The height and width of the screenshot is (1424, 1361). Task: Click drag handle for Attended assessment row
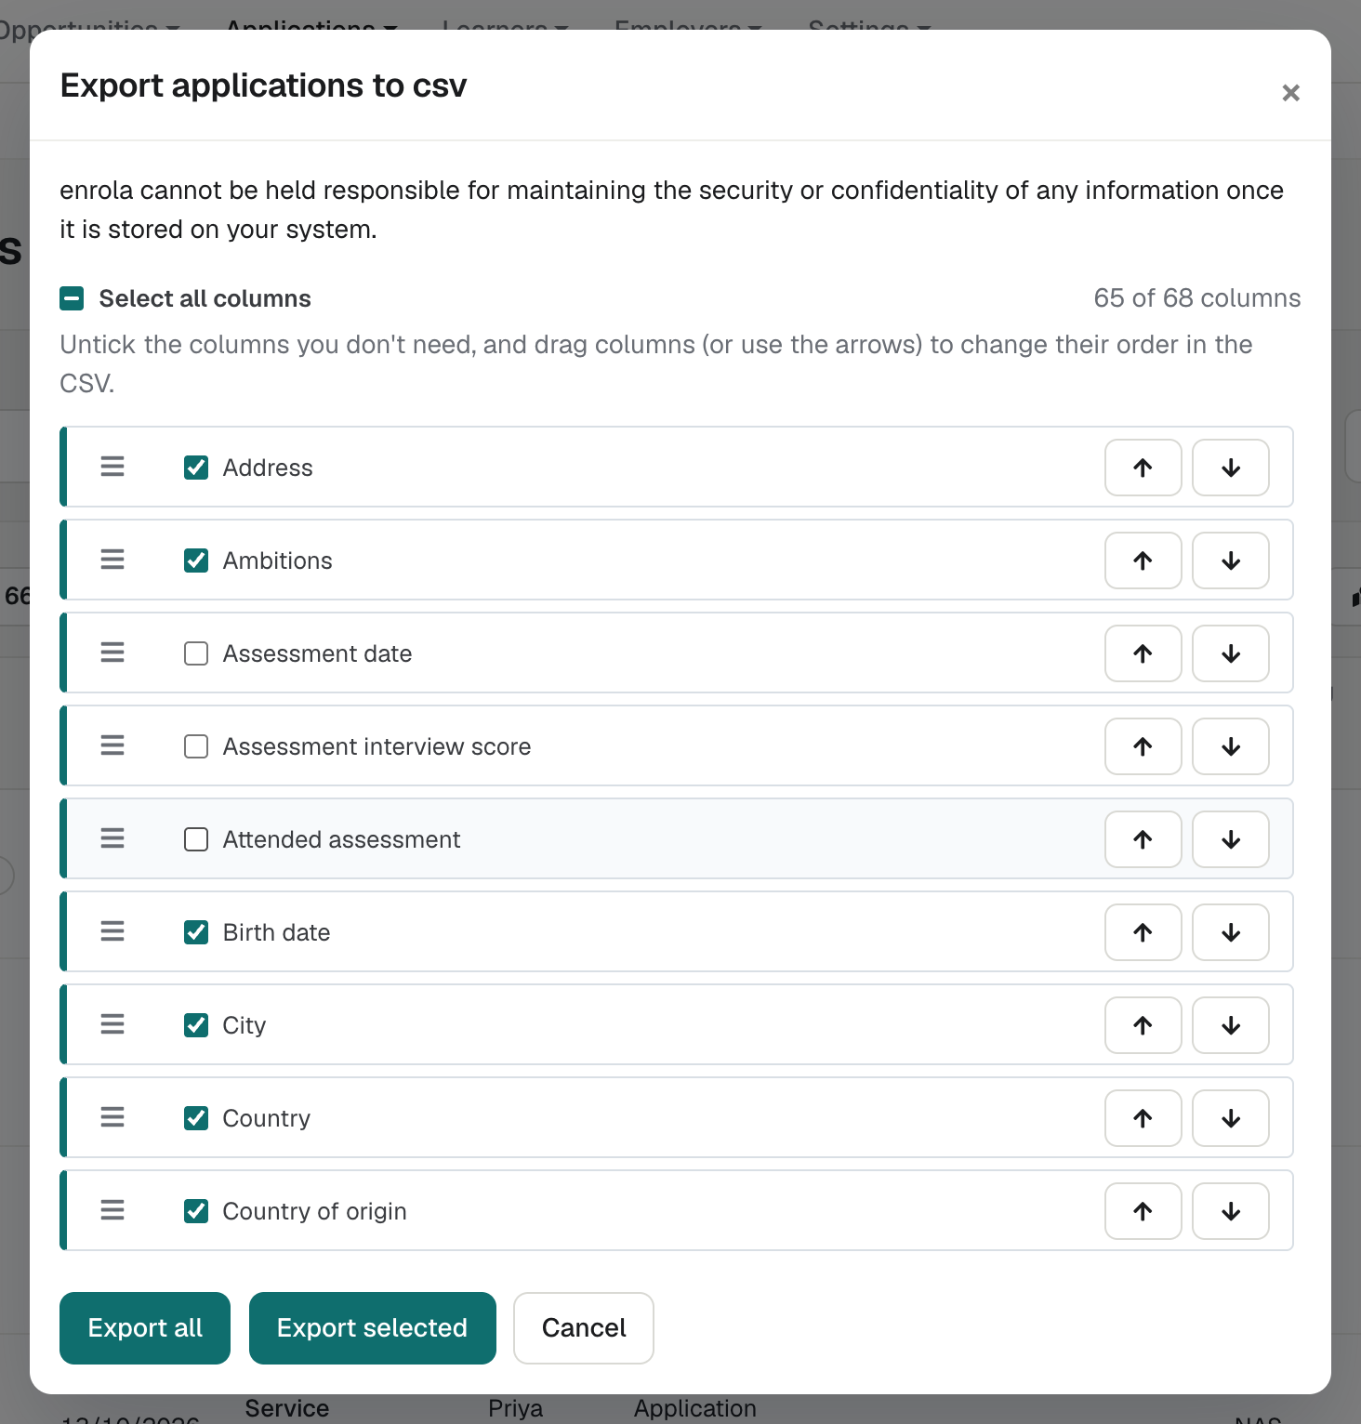[x=112, y=838]
